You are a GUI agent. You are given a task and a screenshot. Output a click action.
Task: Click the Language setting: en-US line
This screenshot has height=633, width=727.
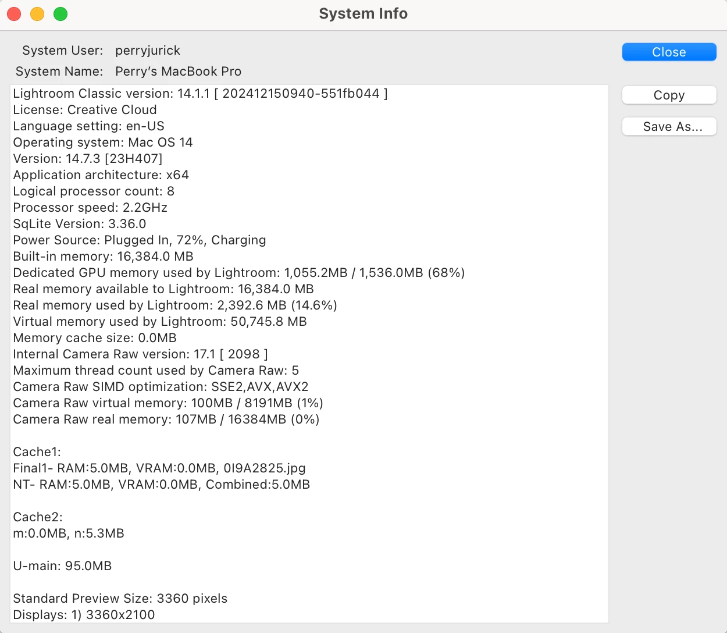pyautogui.click(x=88, y=126)
